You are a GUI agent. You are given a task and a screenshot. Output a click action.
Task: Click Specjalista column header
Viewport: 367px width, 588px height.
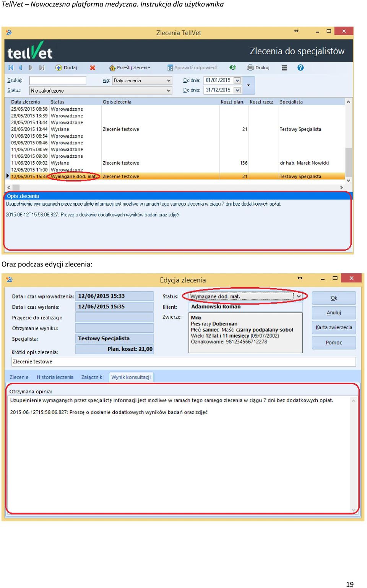[291, 102]
